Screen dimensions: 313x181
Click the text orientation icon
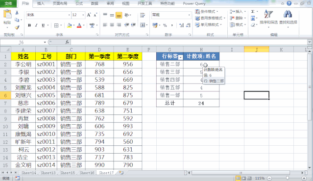pos(127,15)
